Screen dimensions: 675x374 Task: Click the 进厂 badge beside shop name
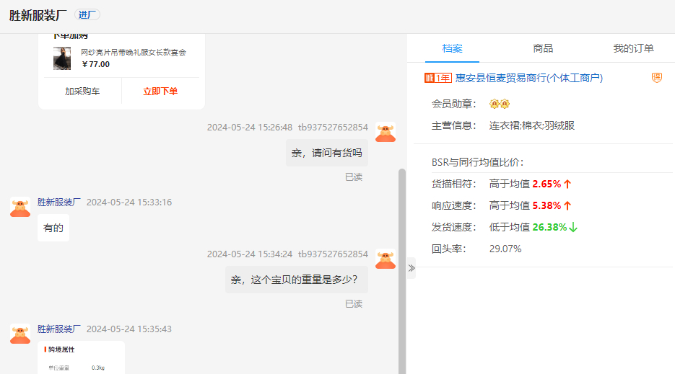[x=87, y=14]
